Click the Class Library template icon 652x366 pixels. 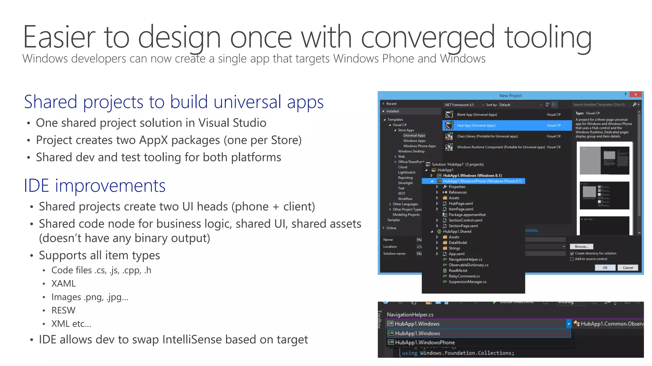[449, 136]
